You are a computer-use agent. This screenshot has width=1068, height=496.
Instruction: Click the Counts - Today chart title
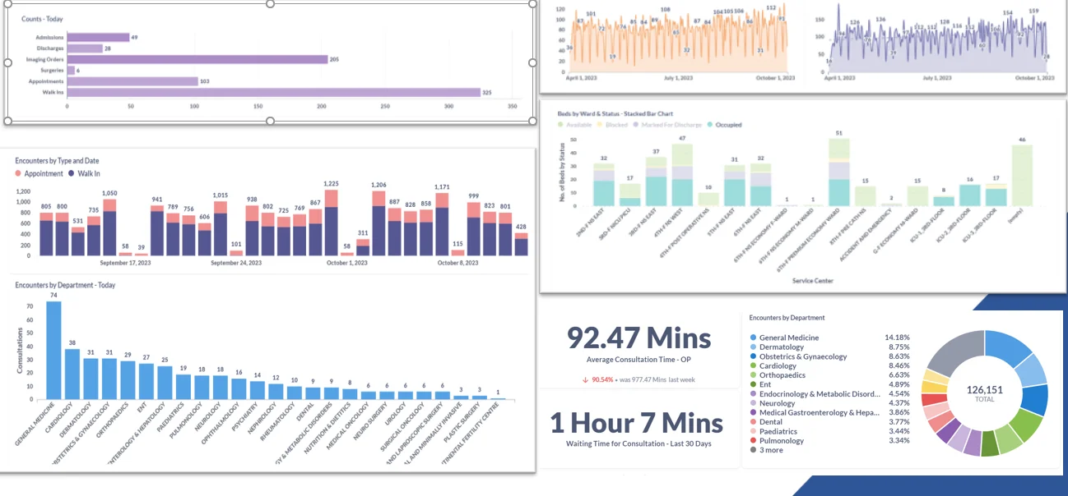point(42,19)
